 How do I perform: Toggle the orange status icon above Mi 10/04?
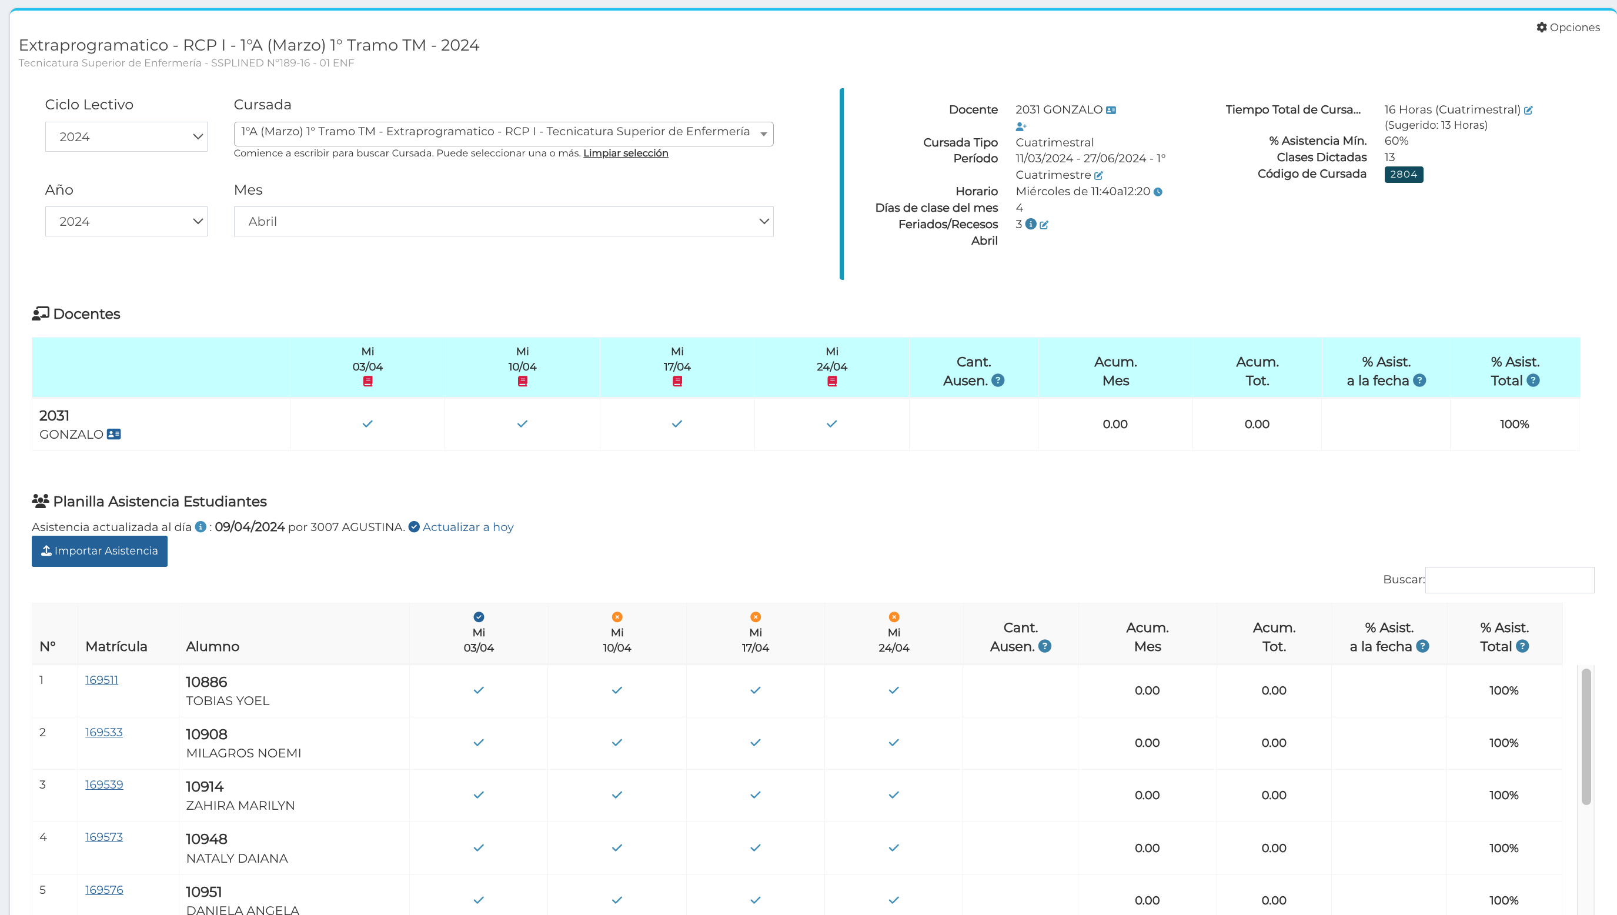click(617, 616)
